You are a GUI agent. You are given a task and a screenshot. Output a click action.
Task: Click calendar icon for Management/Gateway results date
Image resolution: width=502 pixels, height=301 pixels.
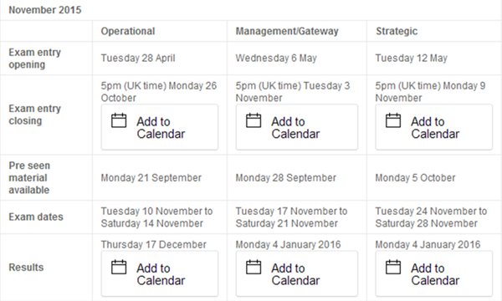point(254,267)
